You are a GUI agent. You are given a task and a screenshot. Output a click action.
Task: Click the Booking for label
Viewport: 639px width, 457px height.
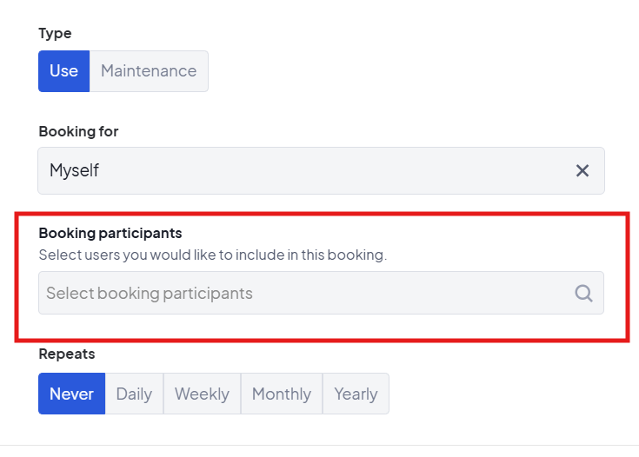[78, 131]
